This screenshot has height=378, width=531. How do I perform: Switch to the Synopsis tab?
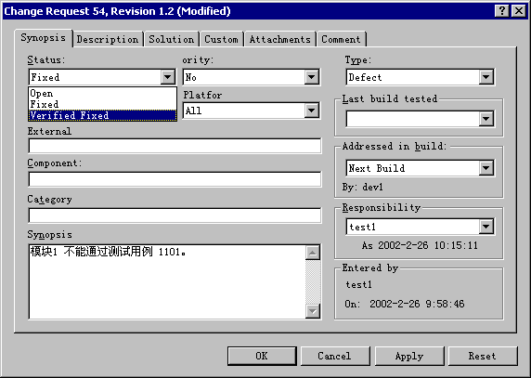[x=44, y=37]
